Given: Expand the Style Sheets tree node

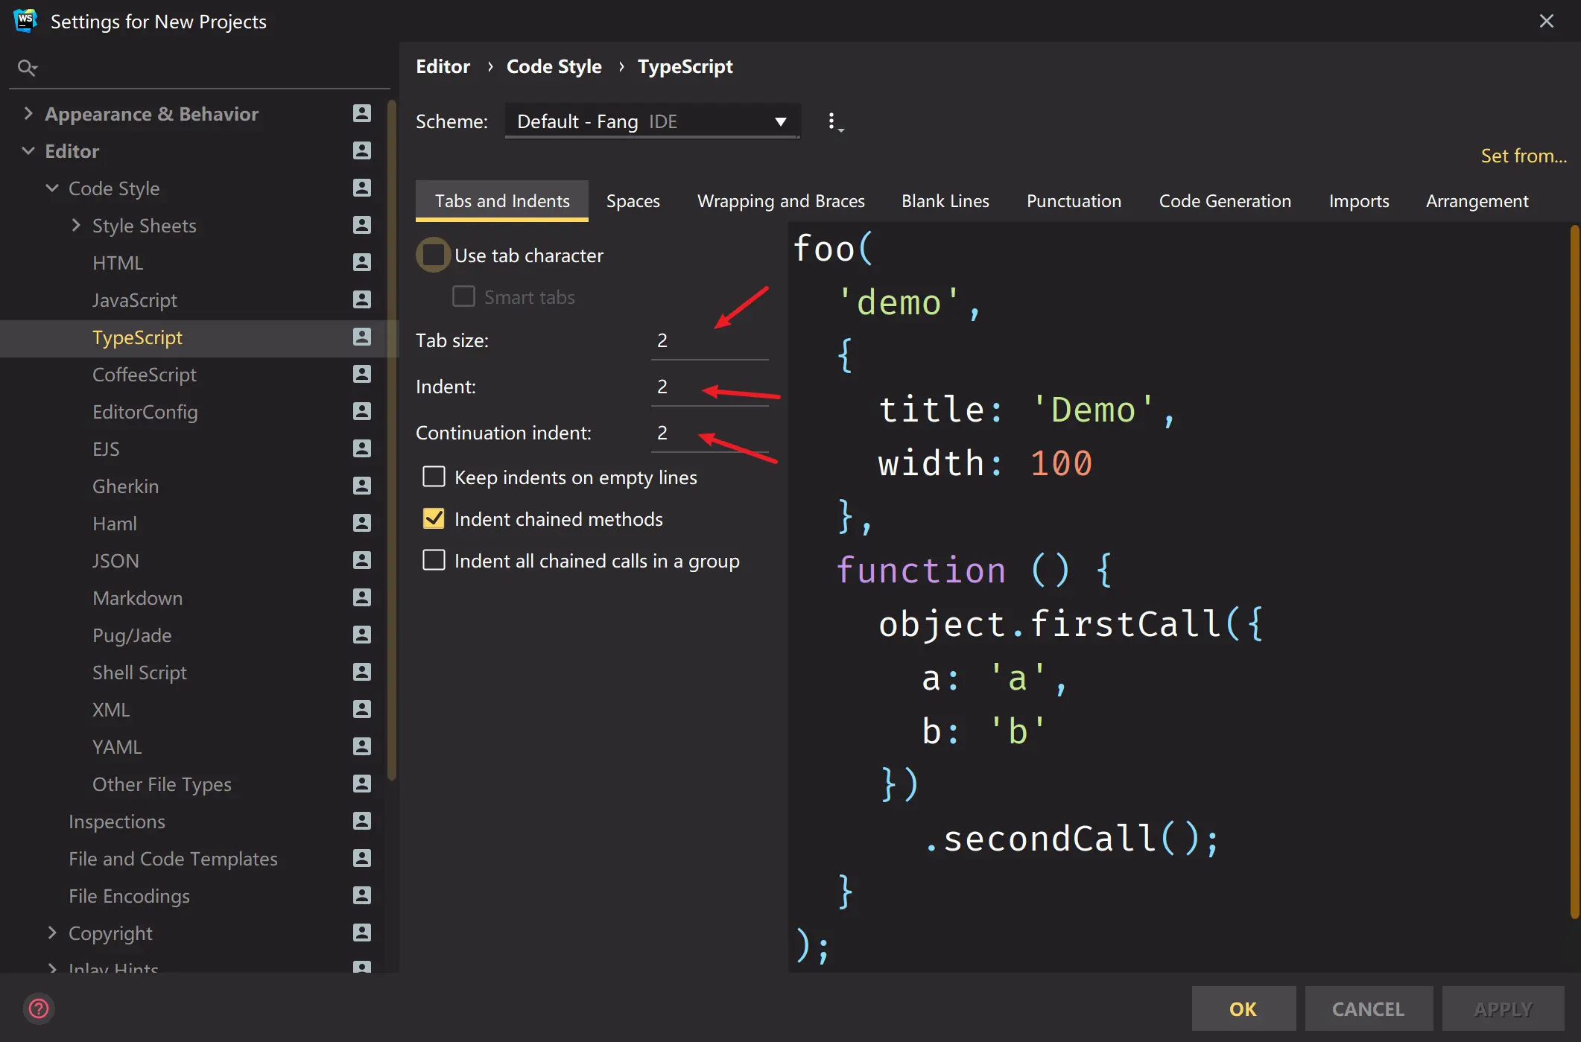Looking at the screenshot, I should coord(76,225).
